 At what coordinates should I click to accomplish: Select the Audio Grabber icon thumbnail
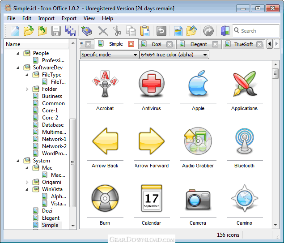coord(198,141)
